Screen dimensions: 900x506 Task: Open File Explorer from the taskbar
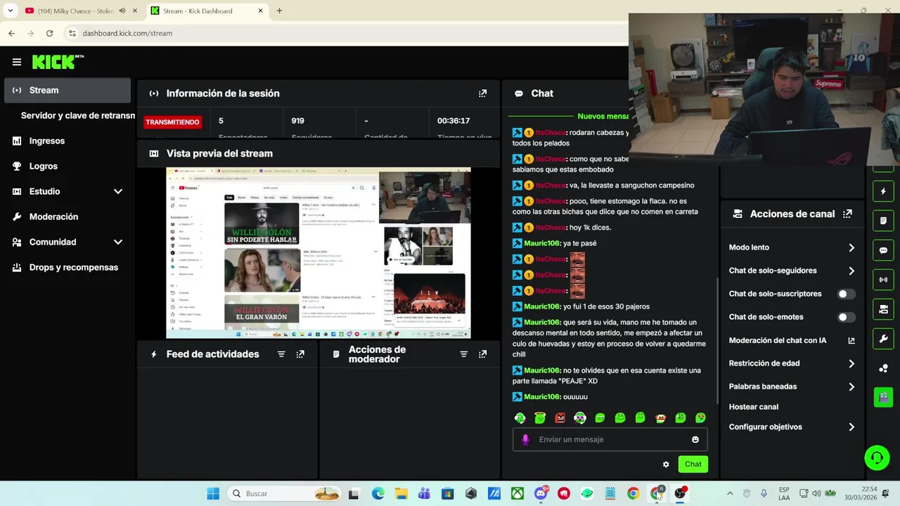pyautogui.click(x=401, y=493)
